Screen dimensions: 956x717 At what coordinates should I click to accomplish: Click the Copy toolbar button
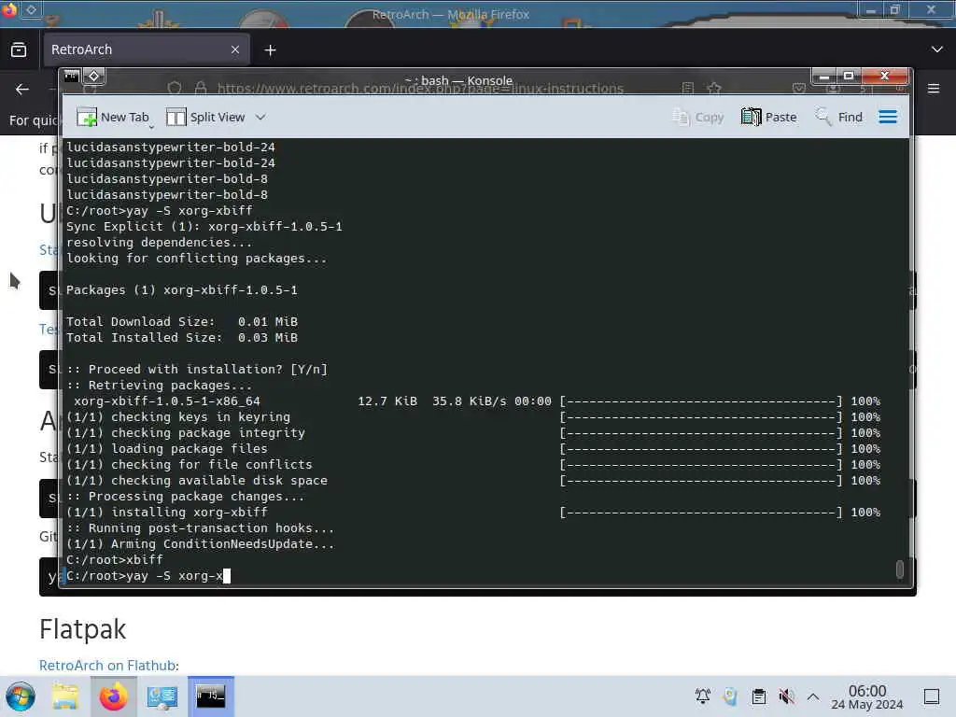click(x=698, y=117)
